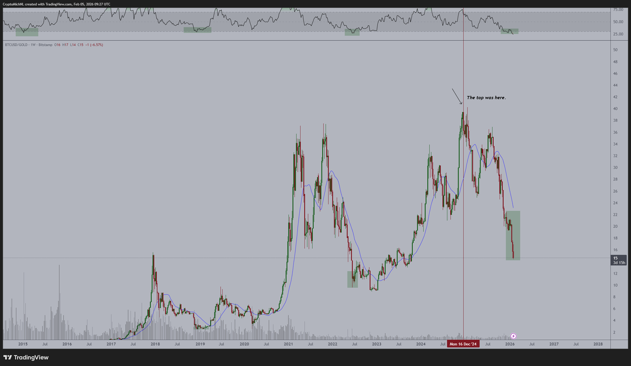Image resolution: width=631 pixels, height=366 pixels.
Task: Click the 2016 time axis label
Action: click(67, 344)
